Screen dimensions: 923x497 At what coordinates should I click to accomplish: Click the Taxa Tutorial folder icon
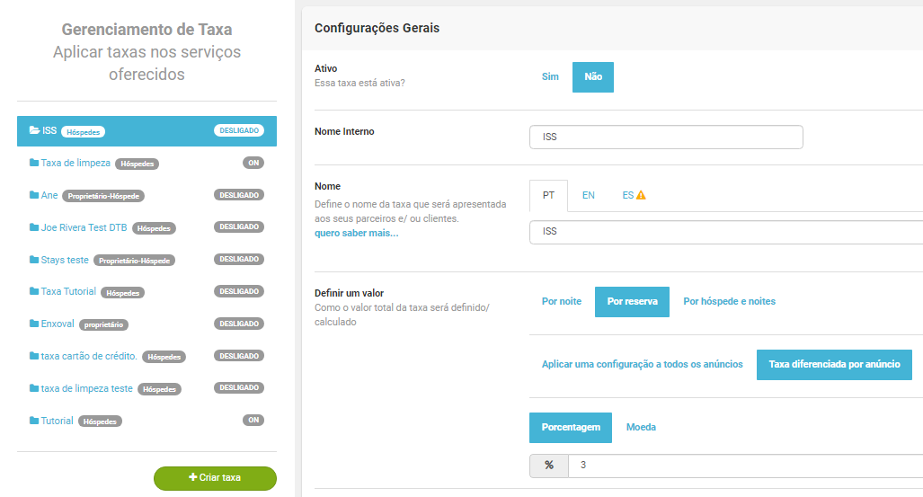[x=34, y=291]
